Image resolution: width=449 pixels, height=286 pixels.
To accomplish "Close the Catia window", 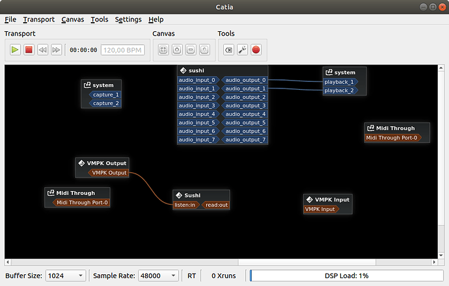I will (x=442, y=7).
